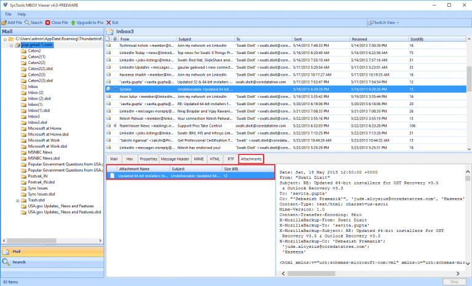Click the Search magnifier icon in toolbar
This screenshot has height=286, width=472.
click(x=27, y=22)
